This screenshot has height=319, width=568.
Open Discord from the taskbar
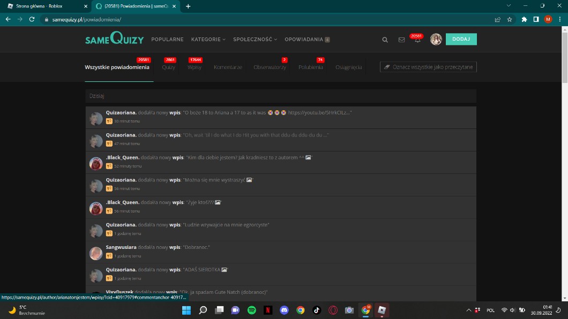tap(284, 310)
